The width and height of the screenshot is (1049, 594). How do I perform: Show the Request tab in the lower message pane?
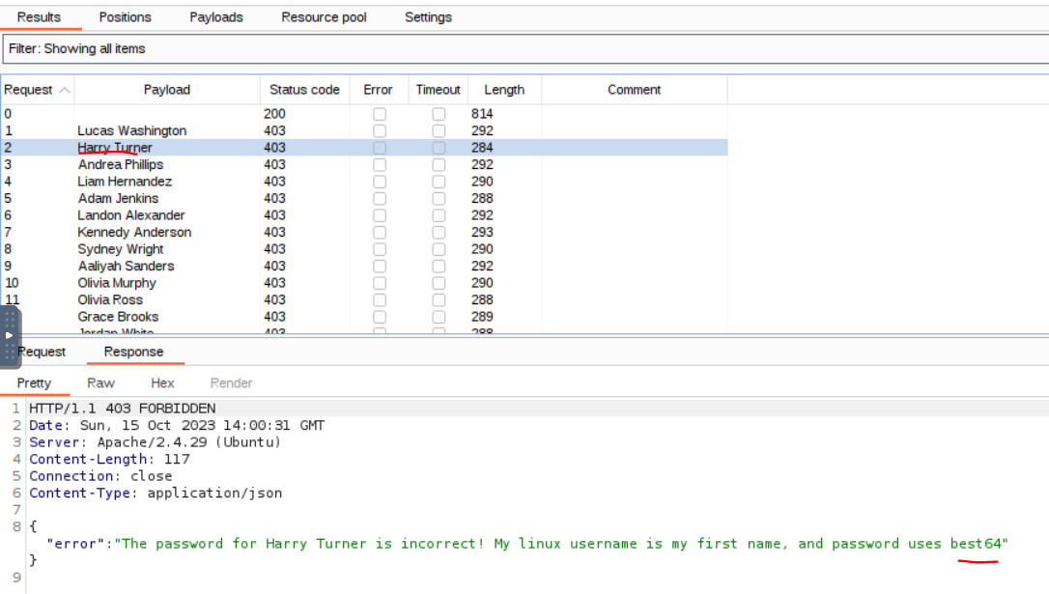pyautogui.click(x=42, y=352)
